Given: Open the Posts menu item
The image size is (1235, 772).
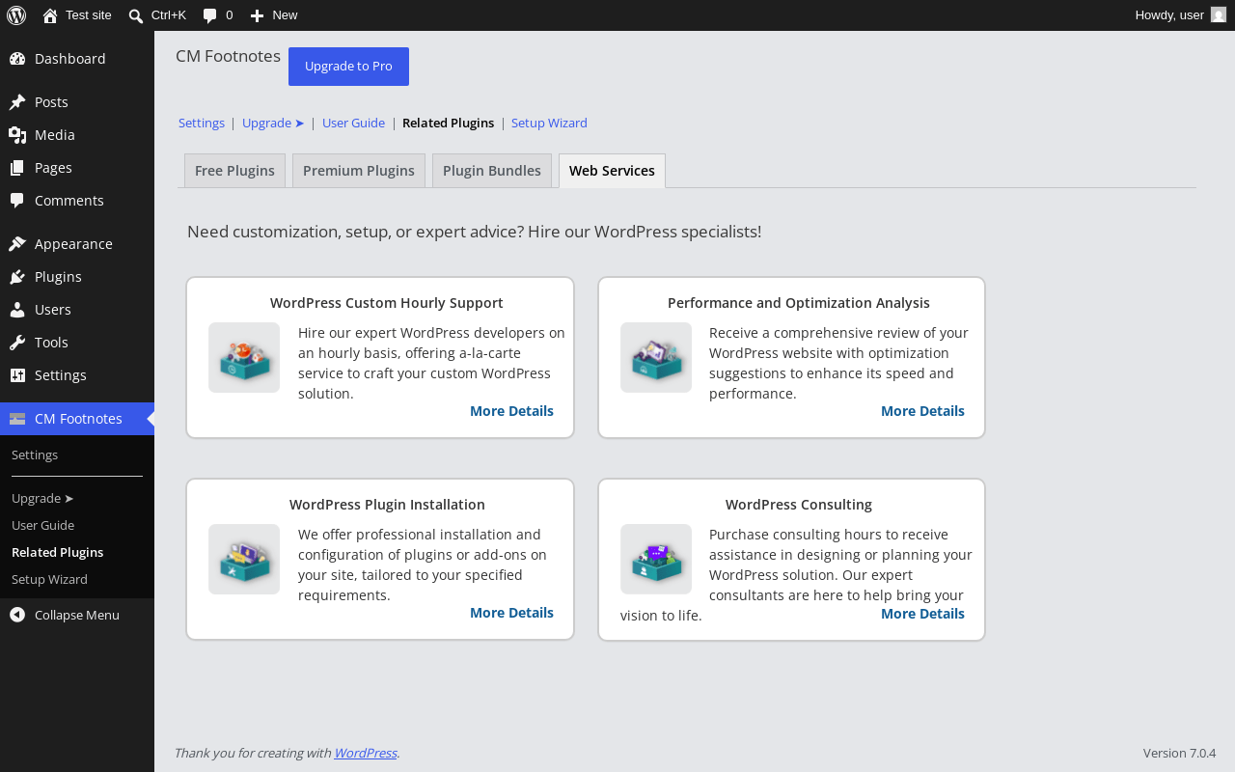Looking at the screenshot, I should (77, 102).
